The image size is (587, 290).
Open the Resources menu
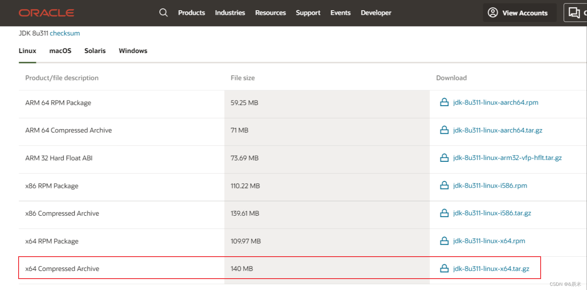click(x=271, y=13)
